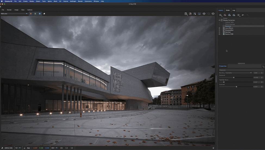The height and width of the screenshot is (150, 265).
Task: Delete the selected layer icon
Action: click(225, 15)
